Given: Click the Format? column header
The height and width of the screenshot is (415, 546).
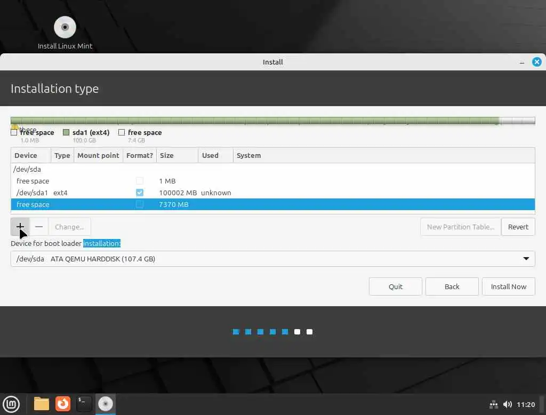Looking at the screenshot, I should click(140, 155).
